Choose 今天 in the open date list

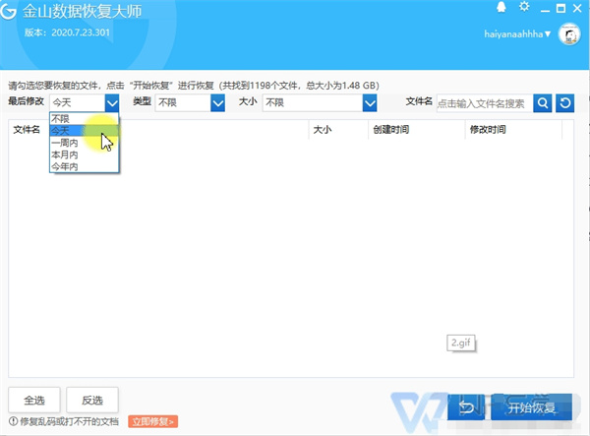[85, 131]
